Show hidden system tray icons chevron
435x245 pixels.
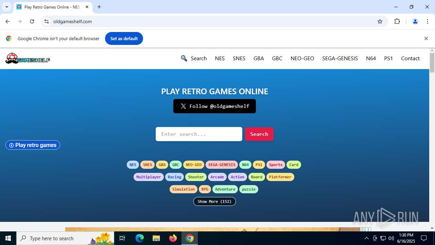[366, 238]
